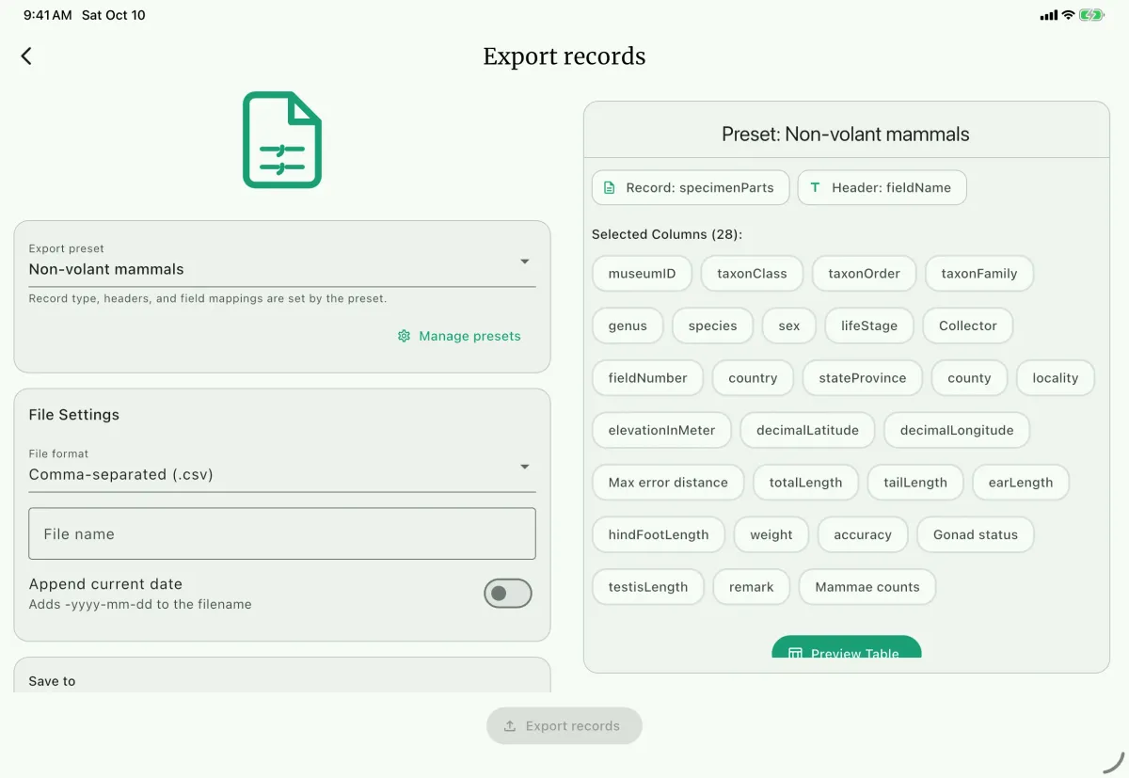Select the taxonOrder column chip

tap(865, 274)
